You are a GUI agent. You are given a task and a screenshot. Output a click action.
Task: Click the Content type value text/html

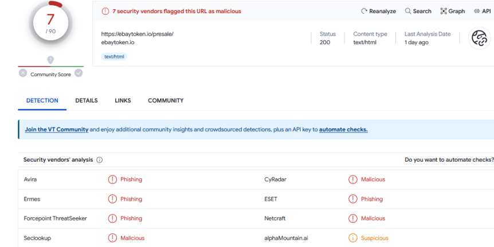tap(365, 42)
